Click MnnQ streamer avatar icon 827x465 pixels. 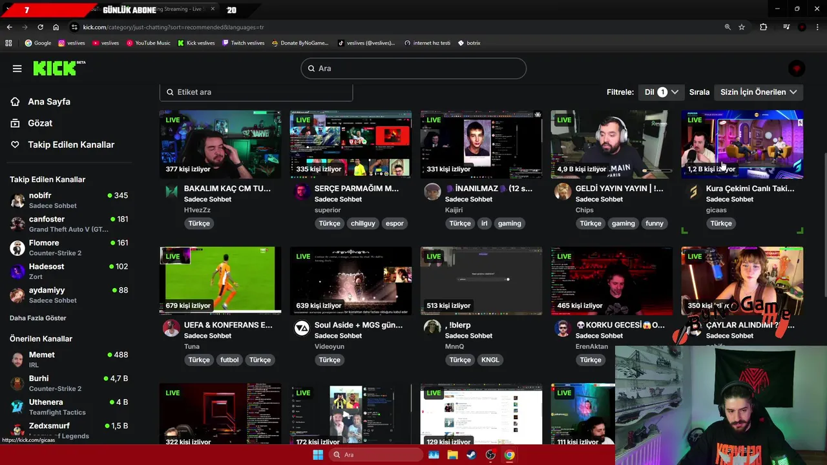432,328
